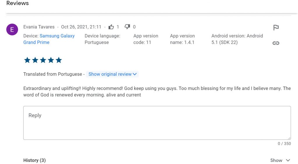Expand History using the Show chevron
Viewport: 298px width, 164px height.
[x=280, y=160]
